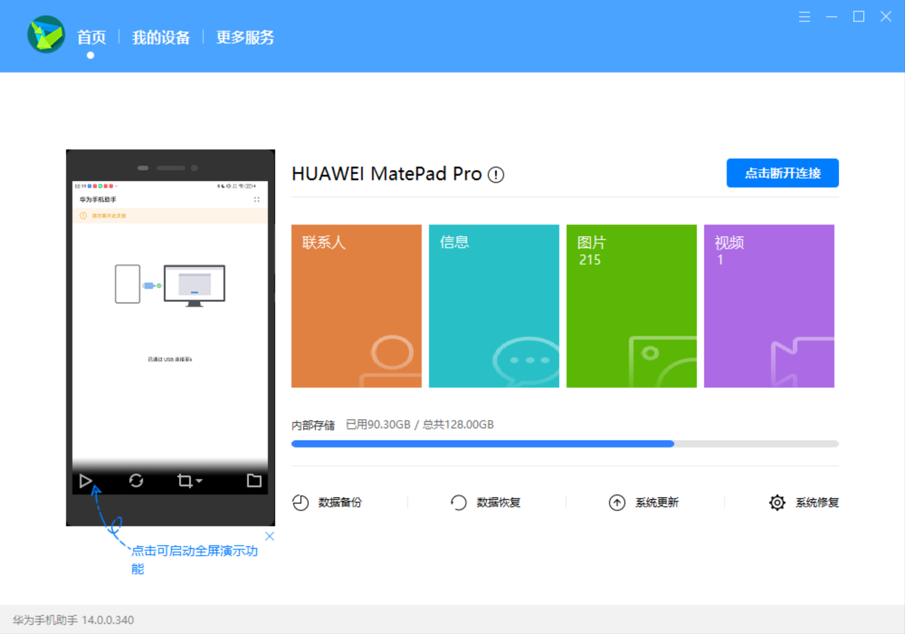
Task: Click the 数据备份 backup icon
Action: [300, 502]
